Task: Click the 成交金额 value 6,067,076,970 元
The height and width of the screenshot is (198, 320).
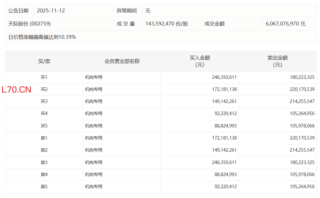Action: click(x=286, y=24)
